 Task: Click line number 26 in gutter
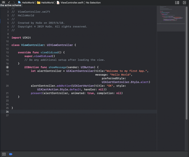pyautogui.click(x=7, y=112)
